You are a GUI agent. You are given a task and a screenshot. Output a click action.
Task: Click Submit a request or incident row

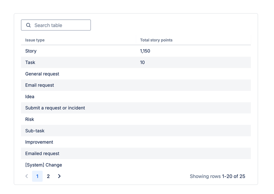click(136, 108)
